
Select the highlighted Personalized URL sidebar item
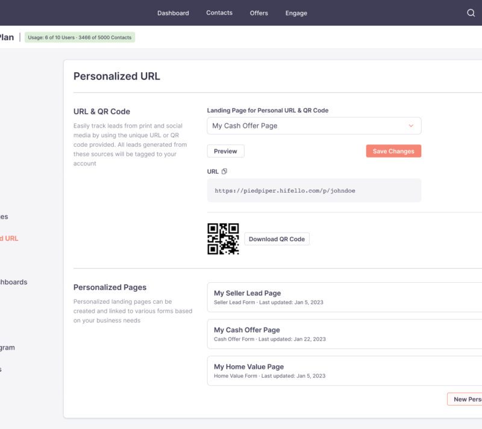pos(9,238)
